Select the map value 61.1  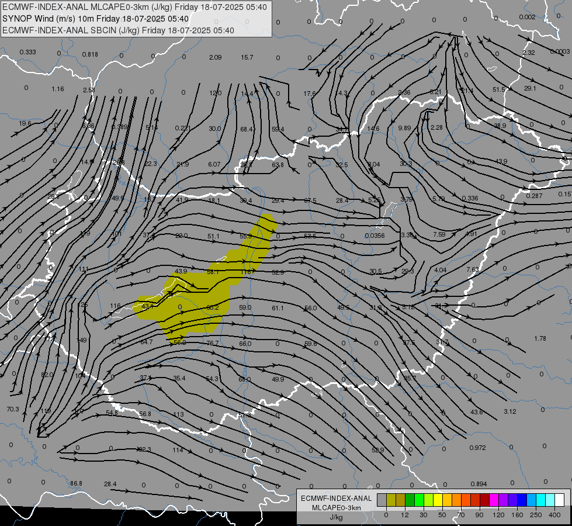point(278,308)
